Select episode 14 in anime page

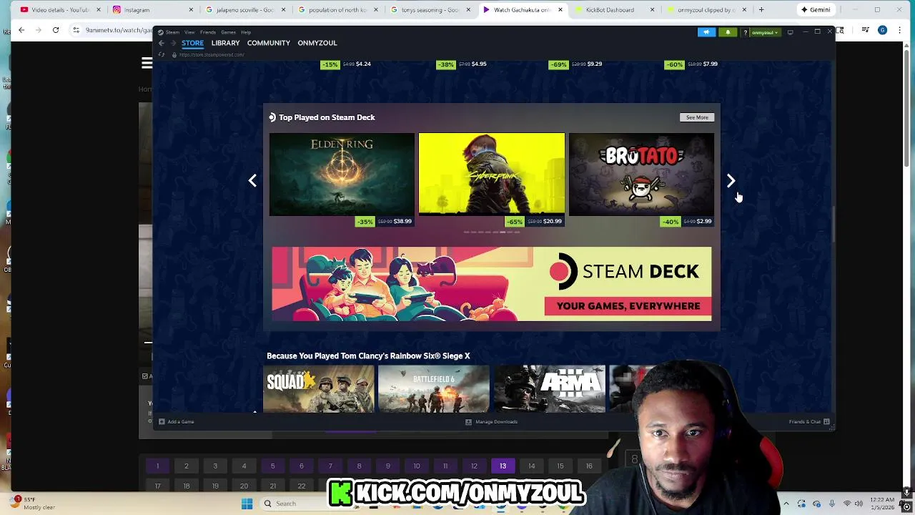pos(531,466)
